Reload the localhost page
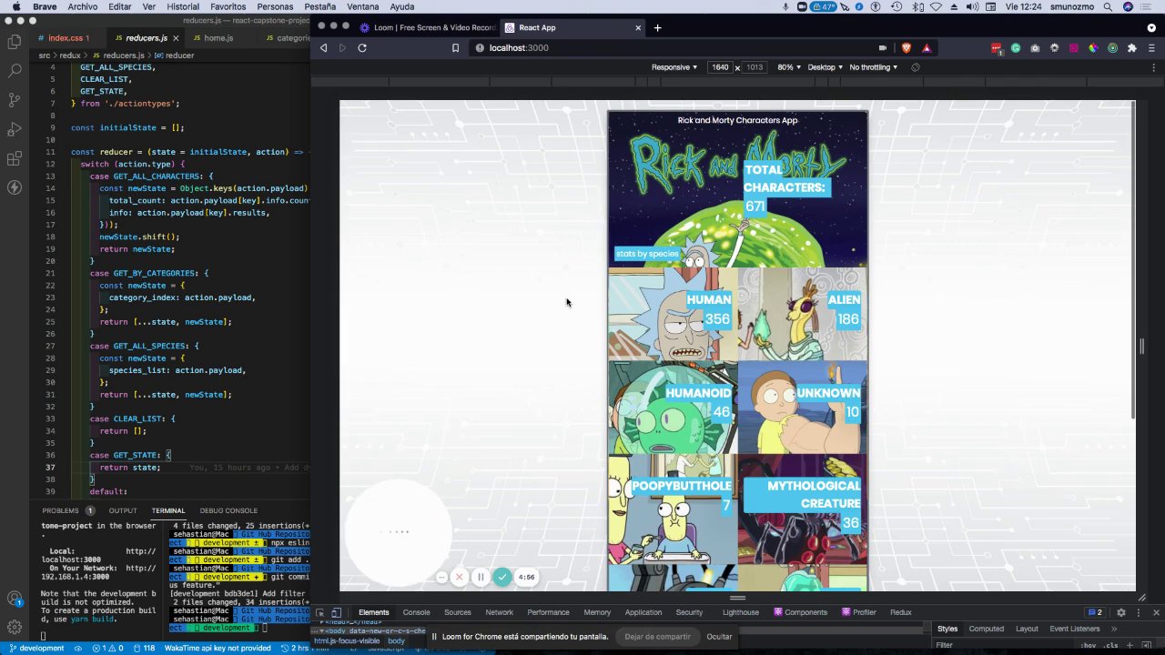 pos(362,48)
